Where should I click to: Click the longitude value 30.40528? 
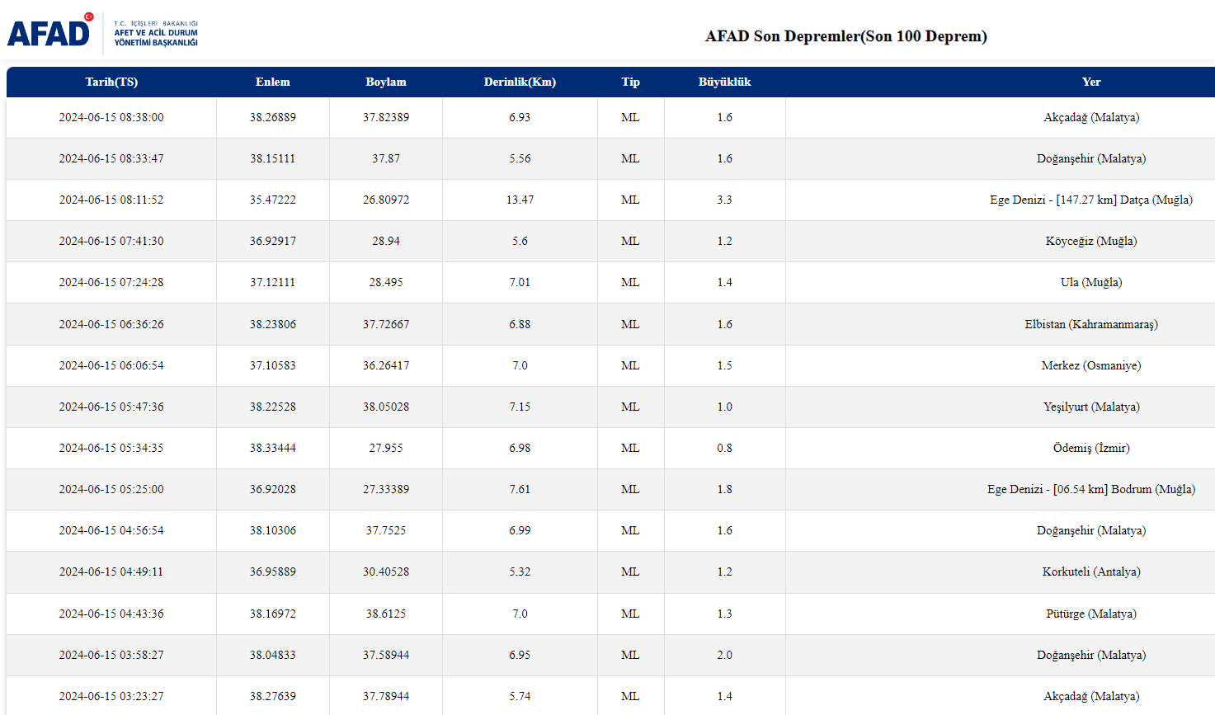[386, 572]
